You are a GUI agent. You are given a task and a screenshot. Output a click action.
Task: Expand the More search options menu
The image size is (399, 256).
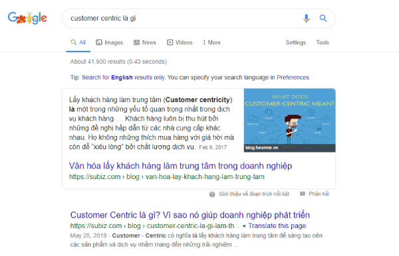point(211,42)
